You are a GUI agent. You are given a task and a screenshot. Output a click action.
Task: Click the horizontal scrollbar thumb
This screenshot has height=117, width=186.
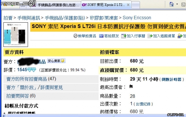(113, 116)
